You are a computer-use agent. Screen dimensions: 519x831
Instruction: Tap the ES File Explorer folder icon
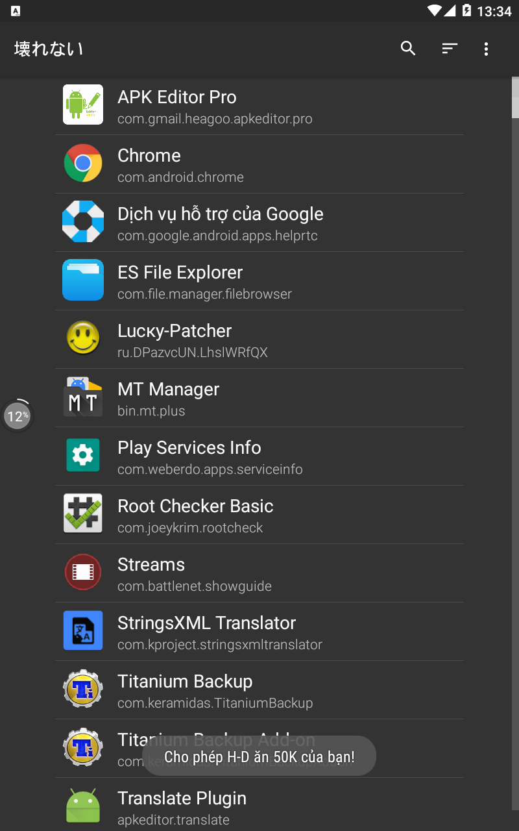[83, 280]
